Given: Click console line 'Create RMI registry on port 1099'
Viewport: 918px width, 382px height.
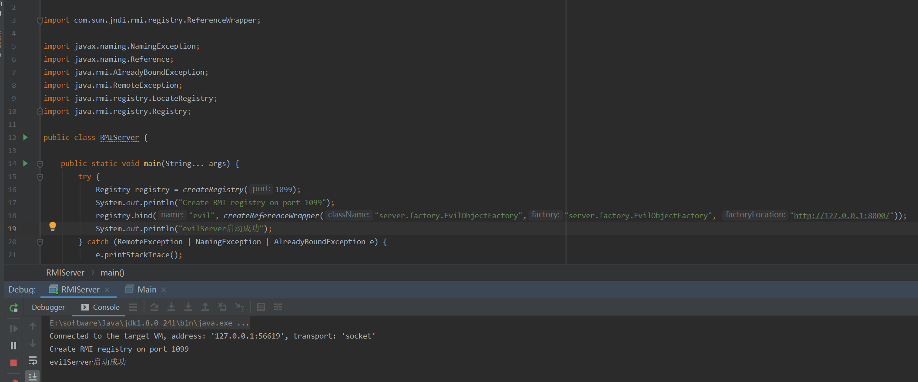Looking at the screenshot, I should click(x=119, y=349).
